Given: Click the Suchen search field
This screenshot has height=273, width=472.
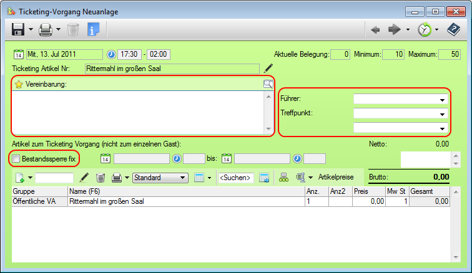Looking at the screenshot, I should 235,178.
